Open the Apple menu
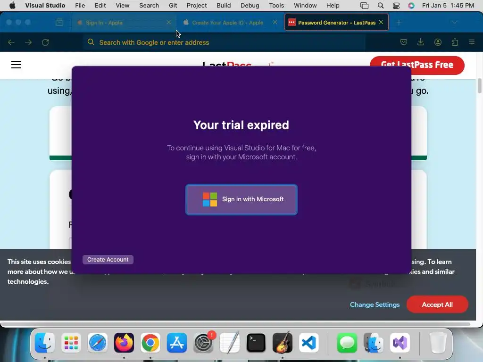Image resolution: width=483 pixels, height=362 pixels. click(x=12, y=6)
